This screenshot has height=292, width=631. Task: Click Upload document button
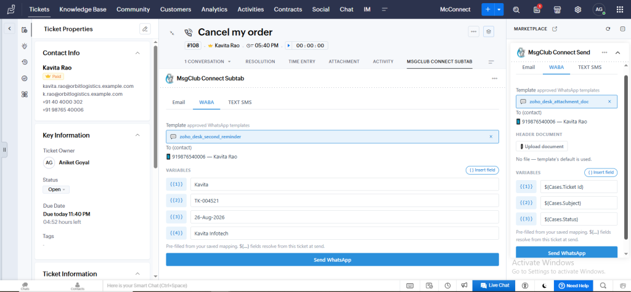542,146
